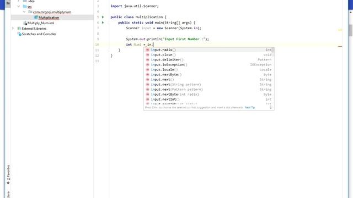Click the error stripe mark near line 10
The width and height of the screenshot is (353, 198).
[340, 46]
